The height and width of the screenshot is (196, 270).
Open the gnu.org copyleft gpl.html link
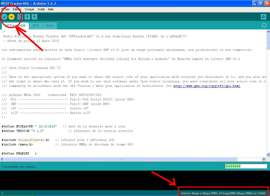point(207,86)
